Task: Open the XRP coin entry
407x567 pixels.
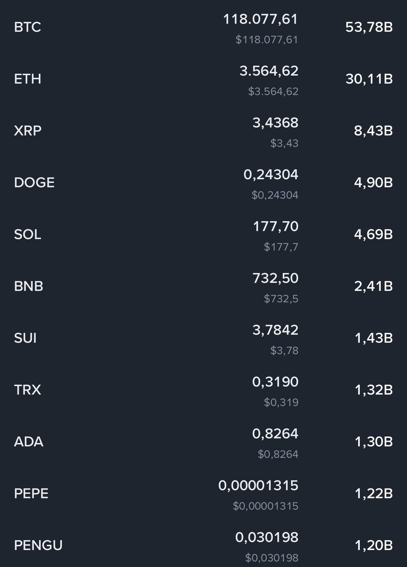Action: [203, 131]
